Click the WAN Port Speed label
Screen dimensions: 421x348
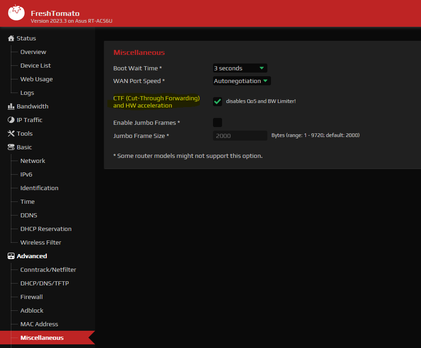[139, 81]
